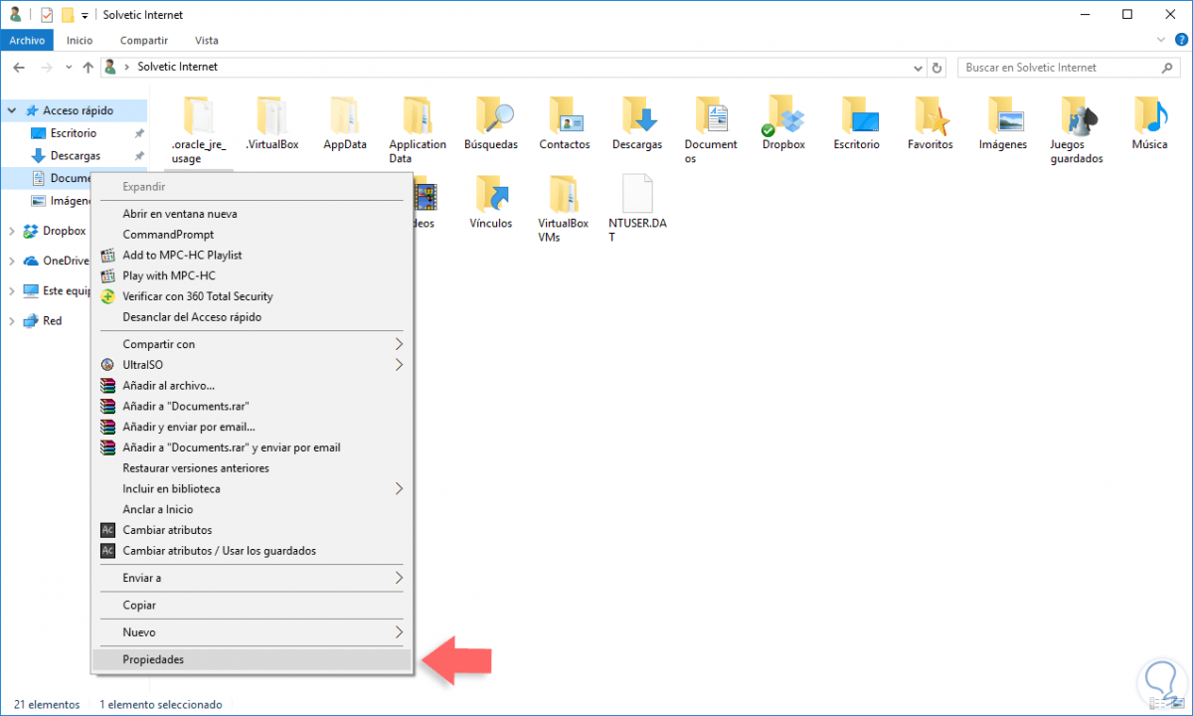The height and width of the screenshot is (716, 1193).
Task: Open the quick access toolbar customize dropdown
Action: [x=85, y=16]
